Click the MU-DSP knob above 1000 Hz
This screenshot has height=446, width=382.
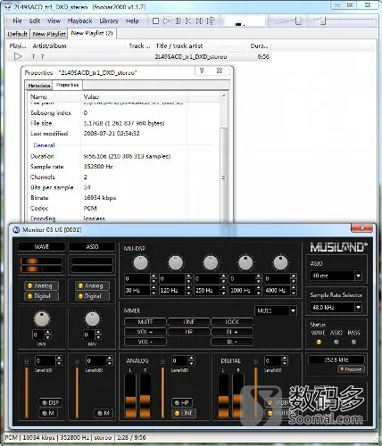click(245, 262)
